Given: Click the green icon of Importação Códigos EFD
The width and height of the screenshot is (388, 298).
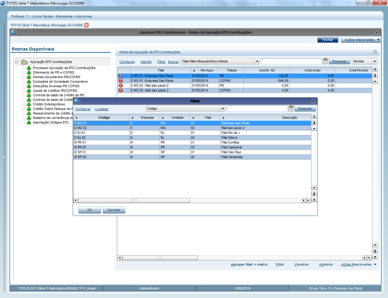Looking at the screenshot, I should tap(29, 122).
